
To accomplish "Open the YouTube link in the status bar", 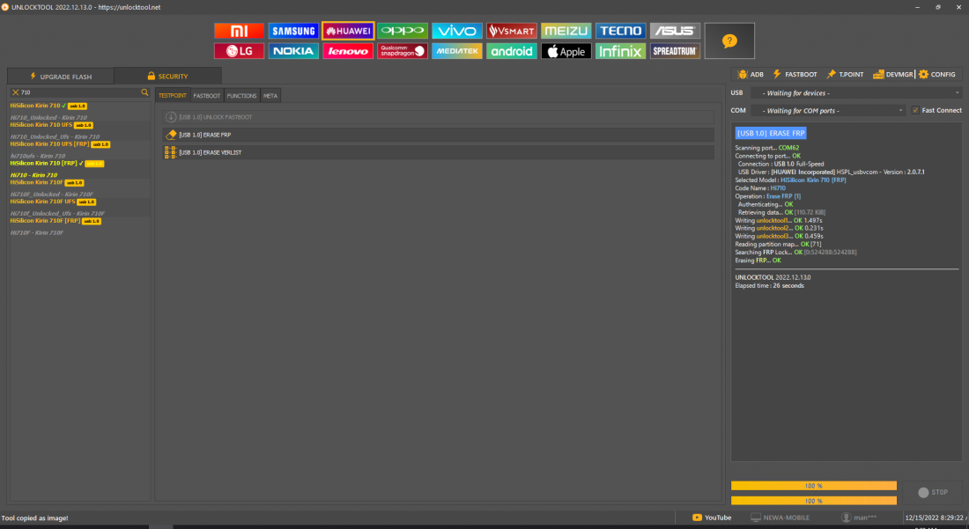I will [x=712, y=518].
